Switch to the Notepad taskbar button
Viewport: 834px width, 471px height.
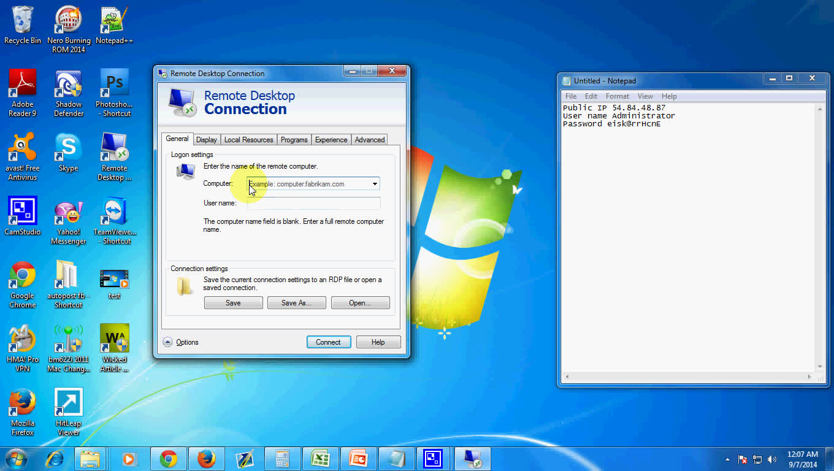point(397,459)
